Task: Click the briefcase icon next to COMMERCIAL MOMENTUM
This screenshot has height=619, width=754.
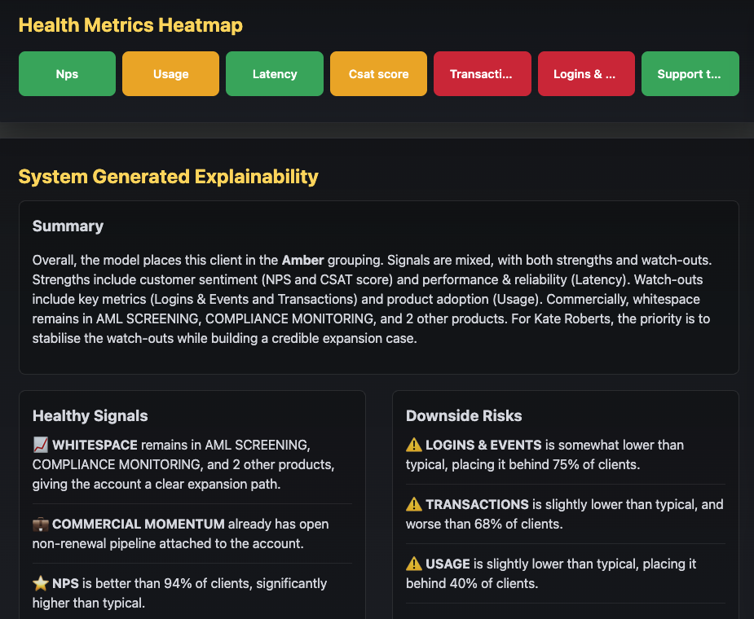Action: tap(40, 524)
